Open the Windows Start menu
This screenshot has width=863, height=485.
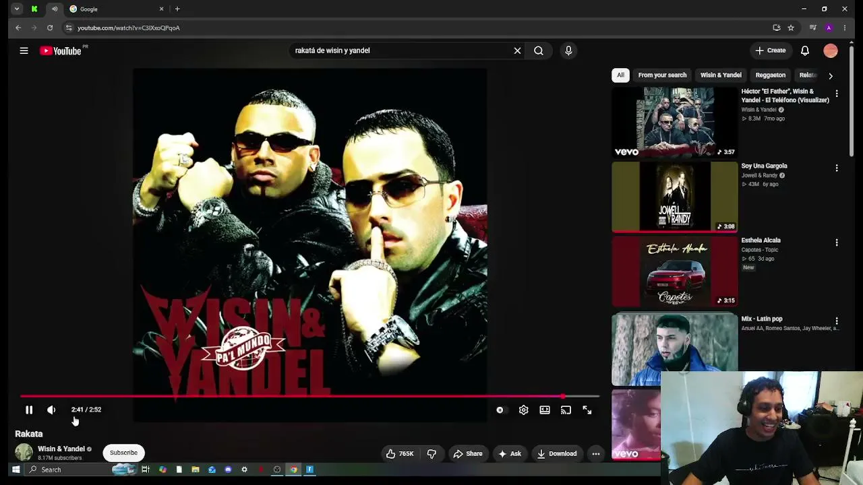tap(16, 470)
